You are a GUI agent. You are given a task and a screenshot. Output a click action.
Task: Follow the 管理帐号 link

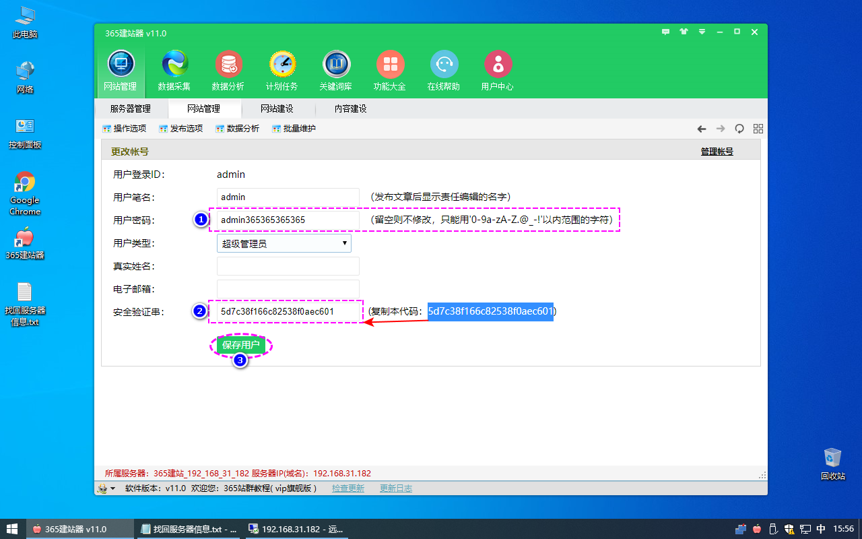tap(717, 152)
